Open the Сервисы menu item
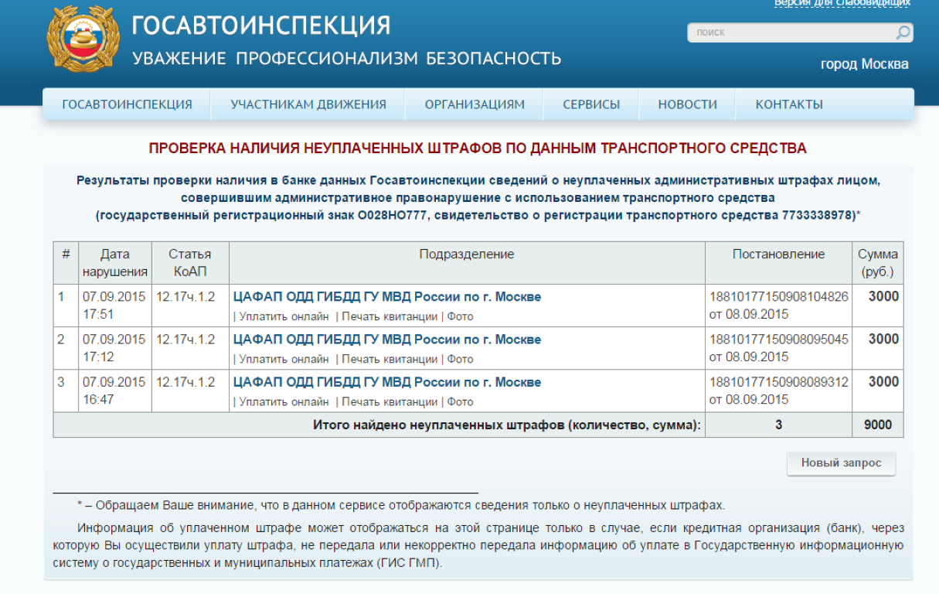The height and width of the screenshot is (594, 939). pyautogui.click(x=591, y=104)
